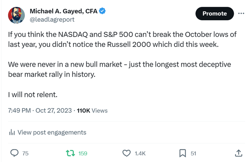Click the 110K Views count
This screenshot has height=162, width=249.
pos(92,110)
